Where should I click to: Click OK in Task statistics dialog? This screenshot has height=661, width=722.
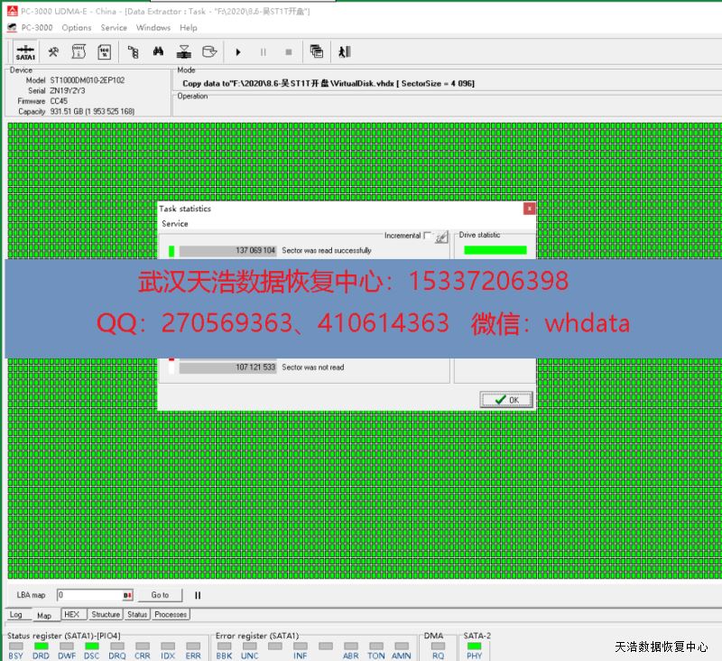[x=506, y=399]
